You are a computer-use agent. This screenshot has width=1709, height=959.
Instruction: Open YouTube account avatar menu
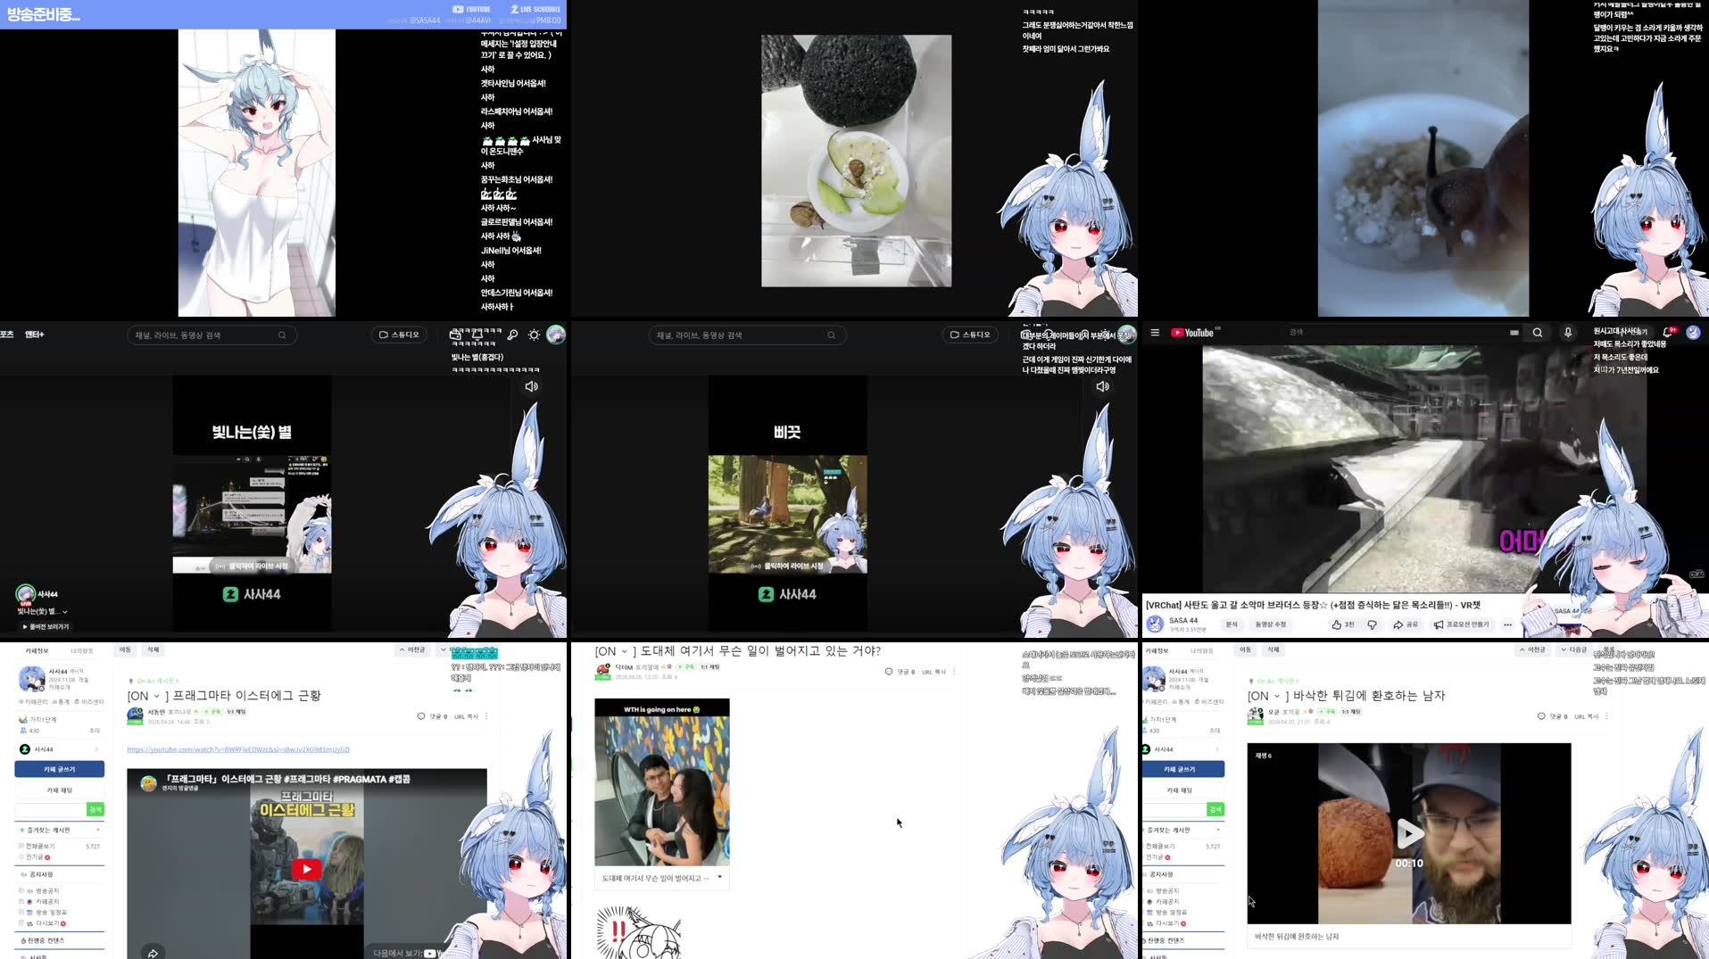[x=1693, y=333]
